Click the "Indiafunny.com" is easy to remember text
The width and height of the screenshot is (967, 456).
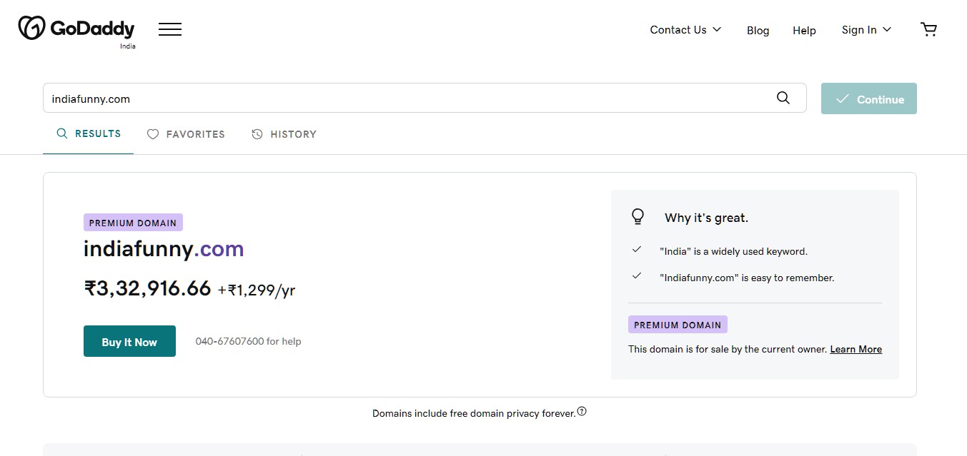(747, 278)
